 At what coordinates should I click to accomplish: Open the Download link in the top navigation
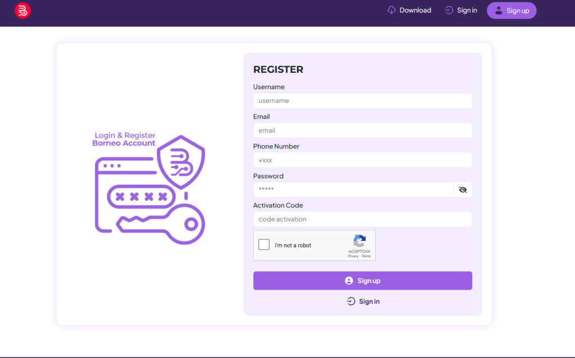415,10
